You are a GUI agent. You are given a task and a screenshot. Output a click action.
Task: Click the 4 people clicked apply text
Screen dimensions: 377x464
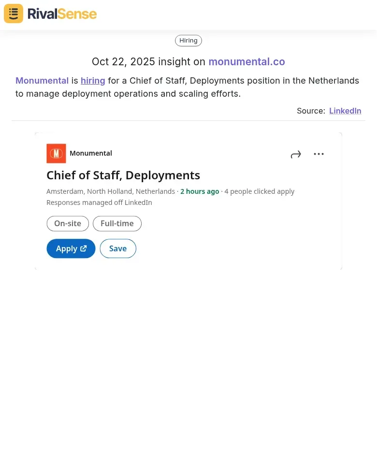click(259, 191)
